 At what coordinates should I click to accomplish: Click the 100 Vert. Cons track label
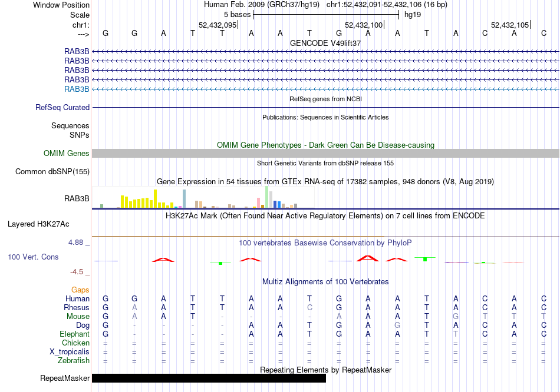coord(33,257)
